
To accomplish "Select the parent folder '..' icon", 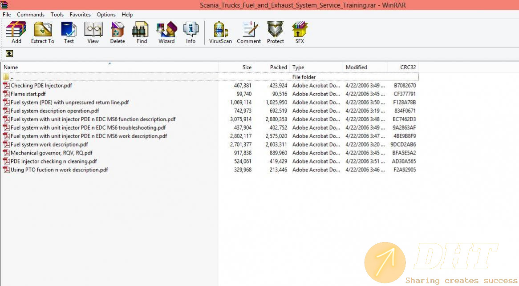I will tap(6, 77).
